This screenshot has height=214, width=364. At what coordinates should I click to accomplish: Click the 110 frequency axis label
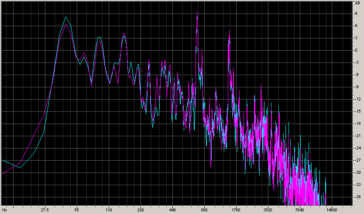[108, 210]
